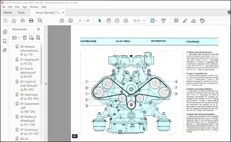The height and width of the screenshot is (142, 231).
Task: Click the stamp/tag toolbar icon
Action: tap(202, 21)
